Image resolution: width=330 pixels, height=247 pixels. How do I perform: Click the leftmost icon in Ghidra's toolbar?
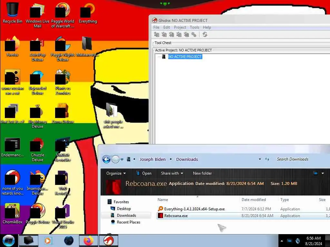click(157, 35)
